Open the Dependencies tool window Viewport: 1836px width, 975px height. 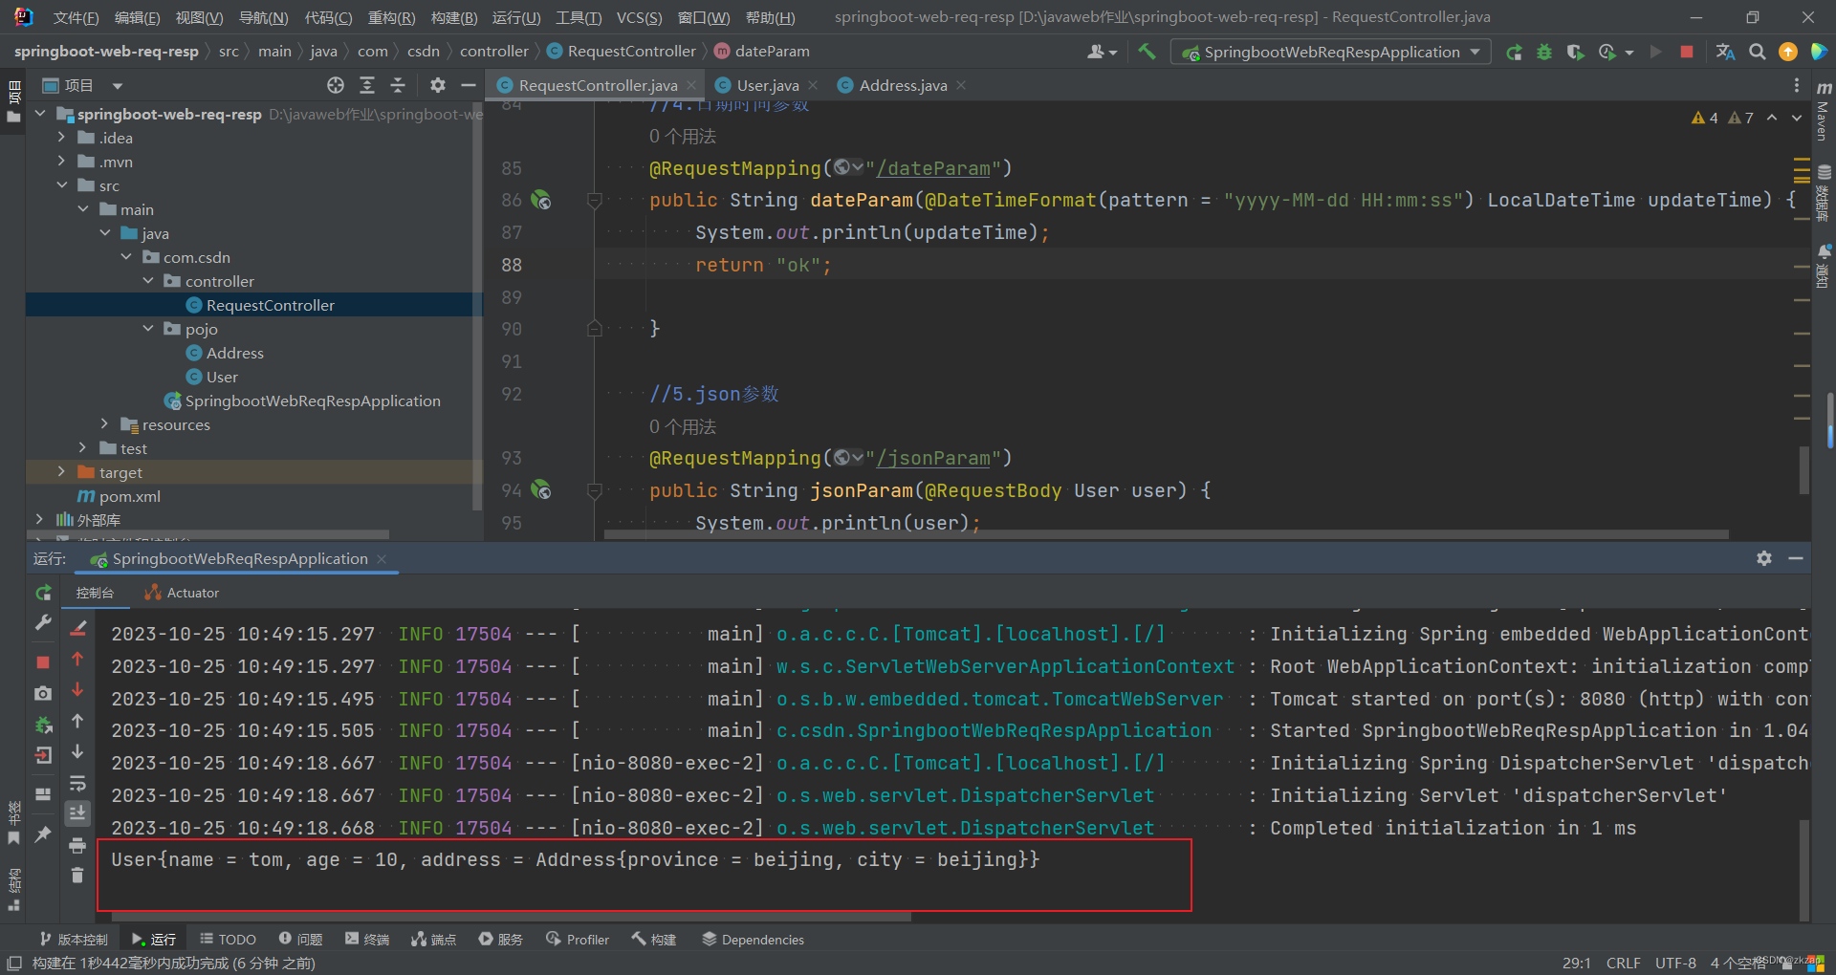(x=753, y=940)
